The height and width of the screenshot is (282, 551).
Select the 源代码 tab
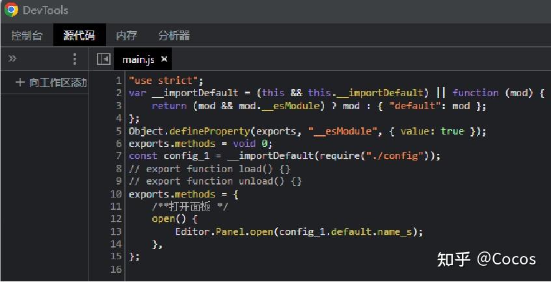(x=79, y=36)
